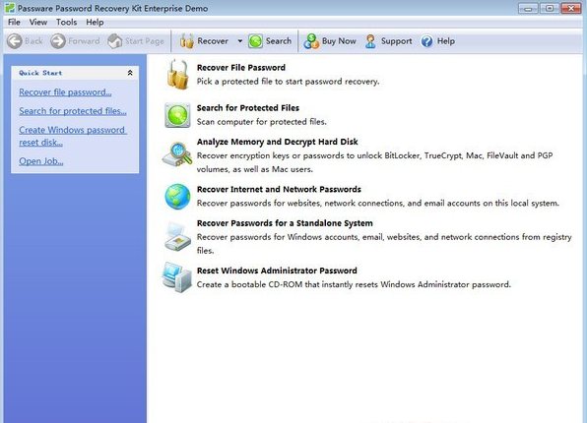Click the green Search toolbar icon
Image resolution: width=587 pixels, height=423 pixels.
(256, 41)
